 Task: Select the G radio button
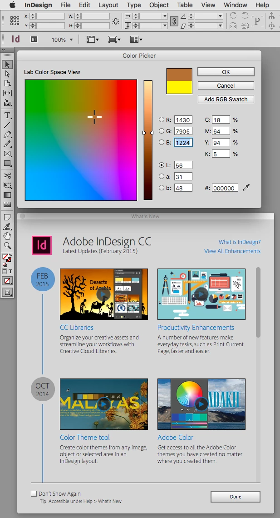(162, 131)
